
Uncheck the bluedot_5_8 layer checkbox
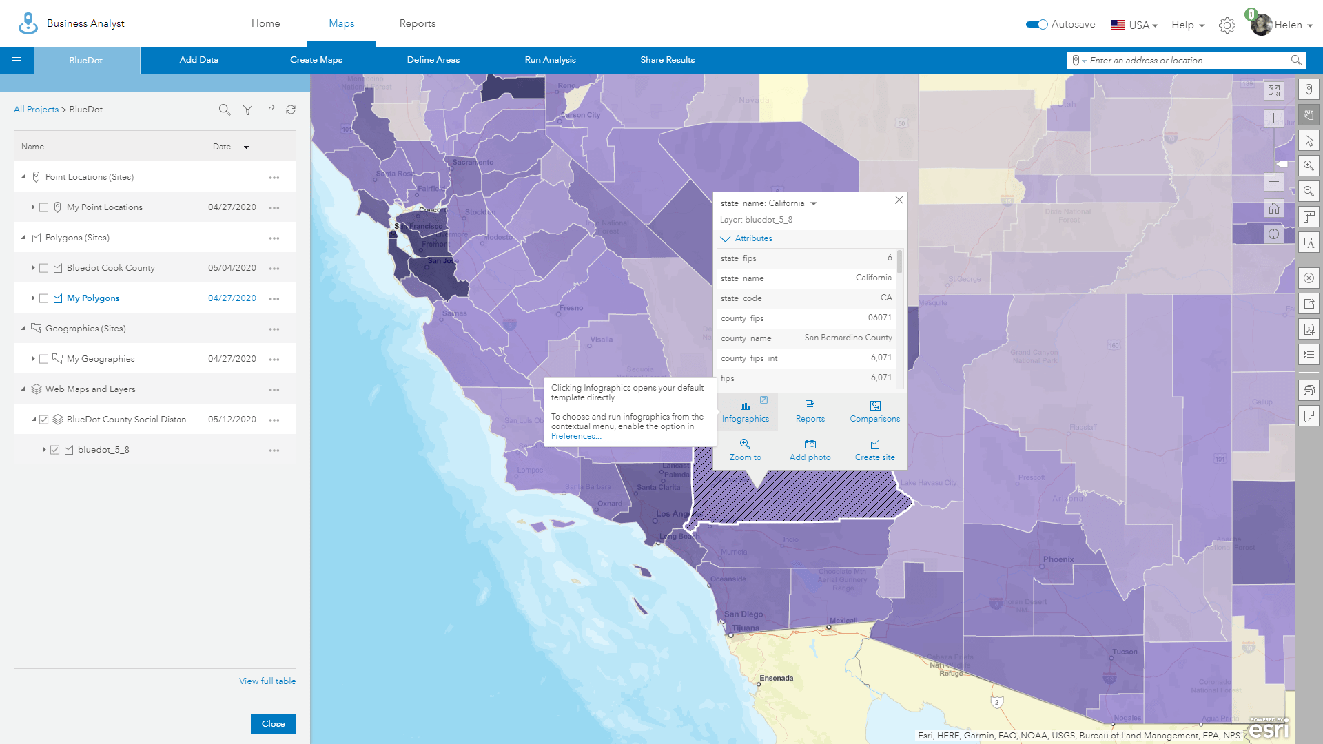[55, 450]
